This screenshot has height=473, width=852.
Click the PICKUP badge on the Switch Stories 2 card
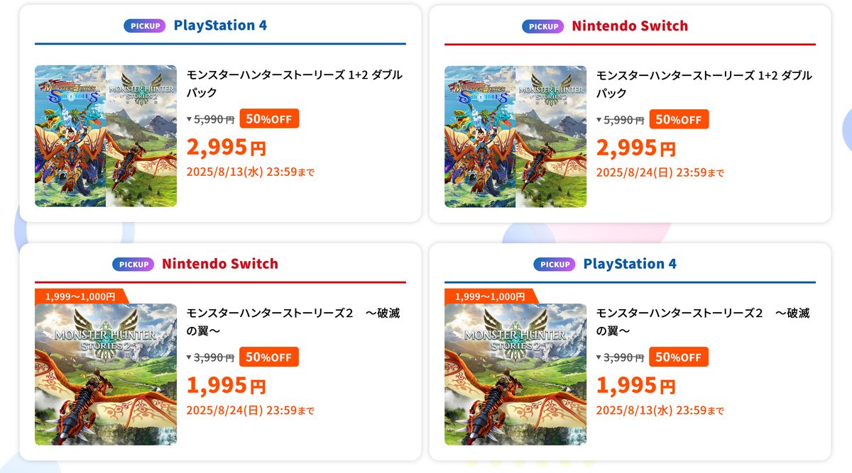pyautogui.click(x=133, y=265)
